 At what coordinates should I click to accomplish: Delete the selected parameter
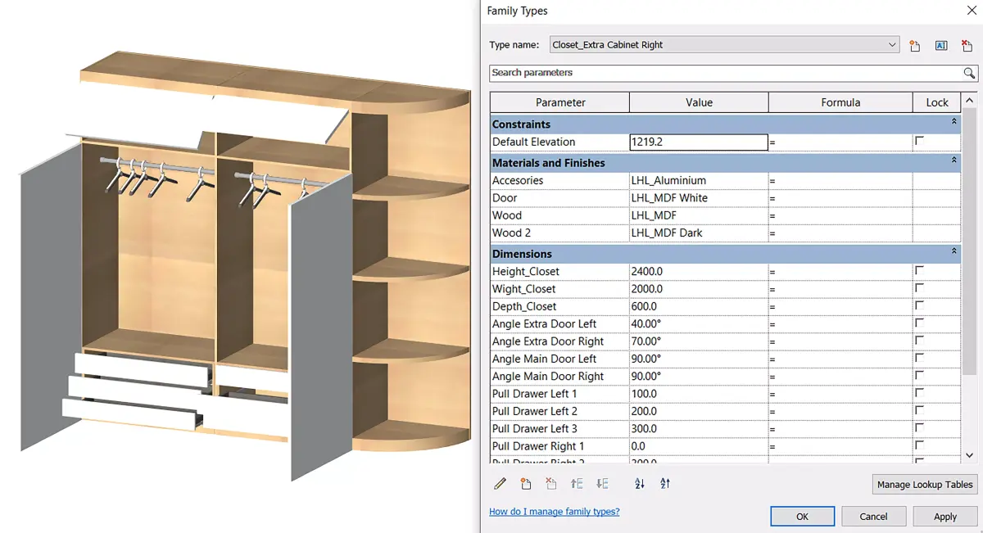551,483
